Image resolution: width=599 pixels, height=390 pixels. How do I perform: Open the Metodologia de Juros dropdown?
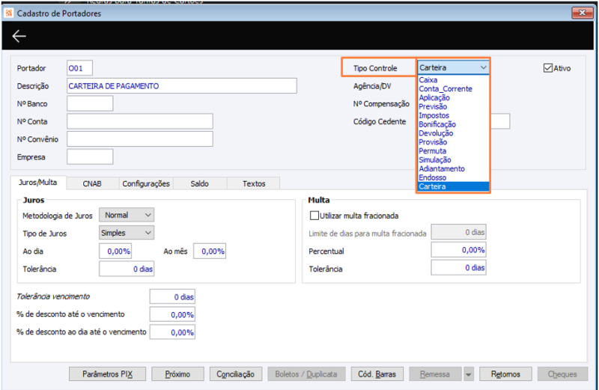[127, 215]
